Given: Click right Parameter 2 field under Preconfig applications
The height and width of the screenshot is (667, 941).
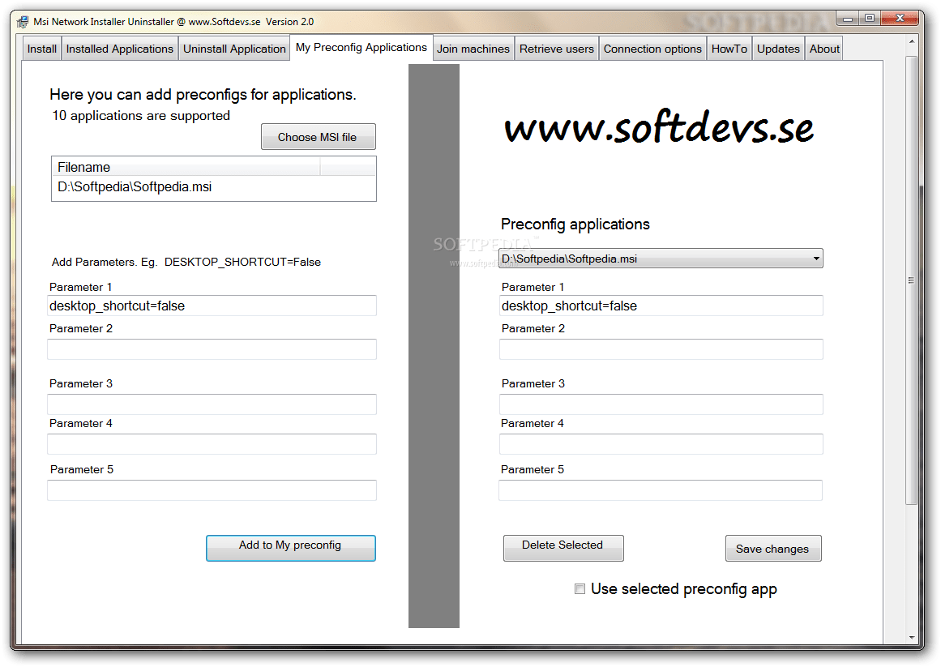Looking at the screenshot, I should pyautogui.click(x=661, y=349).
